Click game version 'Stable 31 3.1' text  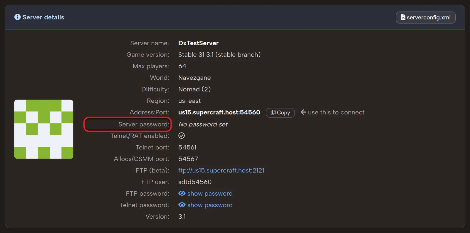pos(196,55)
